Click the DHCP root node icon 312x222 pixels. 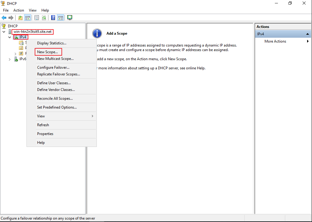click(4, 26)
